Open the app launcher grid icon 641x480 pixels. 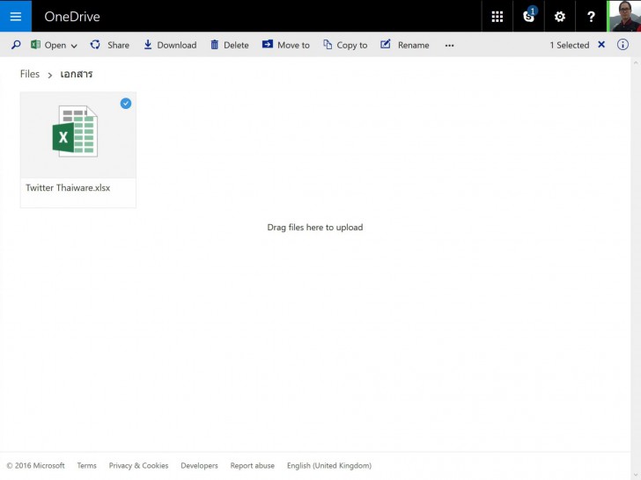point(497,17)
